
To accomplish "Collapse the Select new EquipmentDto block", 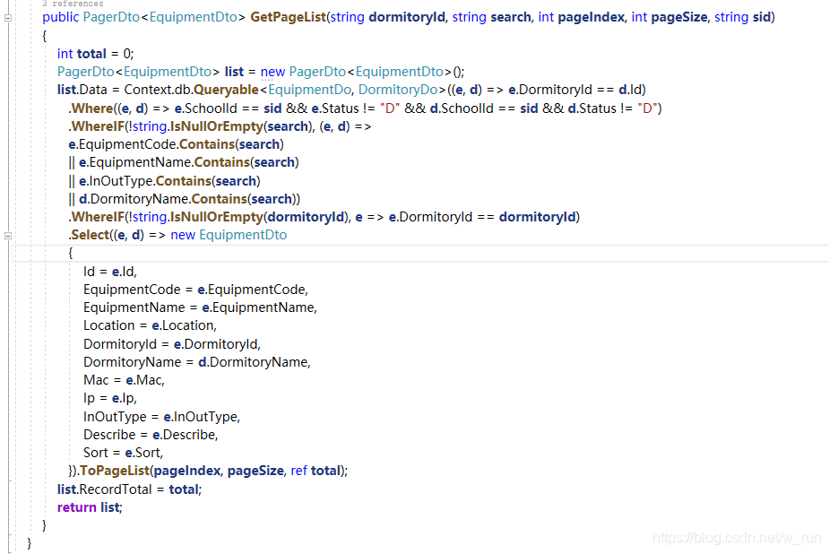I will coord(8,236).
